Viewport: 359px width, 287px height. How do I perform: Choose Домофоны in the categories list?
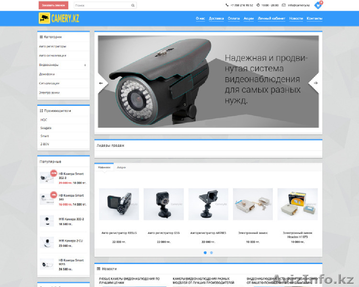pyautogui.click(x=47, y=74)
